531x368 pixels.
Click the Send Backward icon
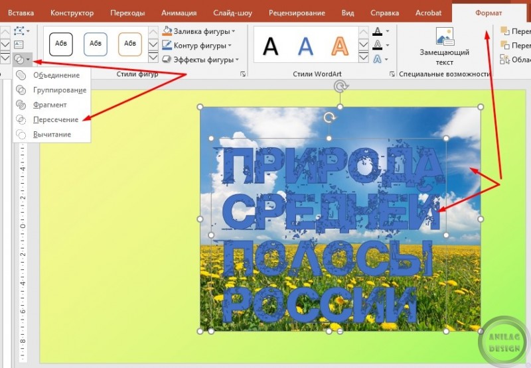pyautogui.click(x=505, y=45)
